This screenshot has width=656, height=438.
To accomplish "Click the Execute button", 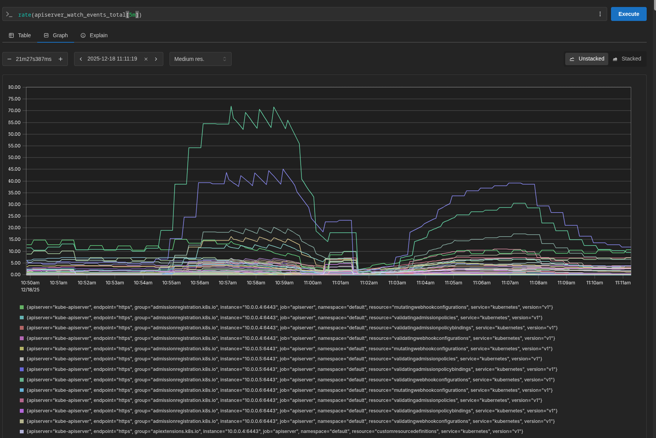I will (x=628, y=14).
